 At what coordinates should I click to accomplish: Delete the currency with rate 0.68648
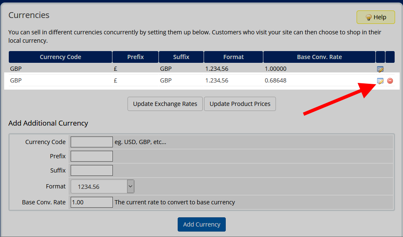[390, 81]
